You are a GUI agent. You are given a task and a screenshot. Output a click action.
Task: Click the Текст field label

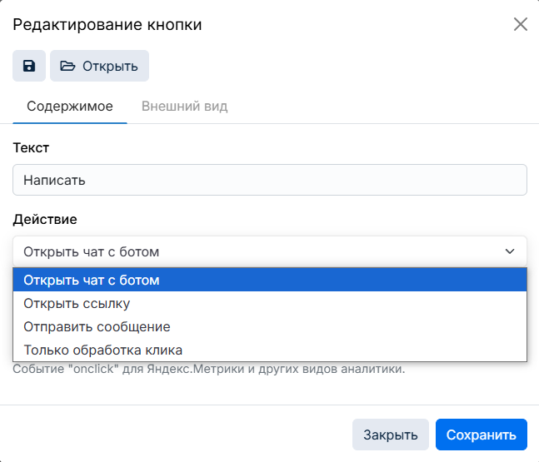click(x=31, y=147)
